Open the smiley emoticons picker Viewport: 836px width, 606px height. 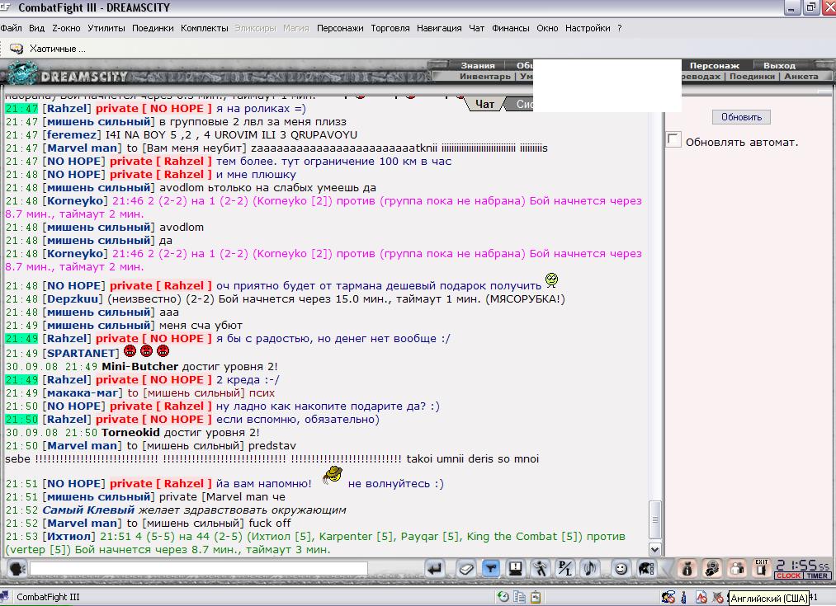tap(621, 569)
